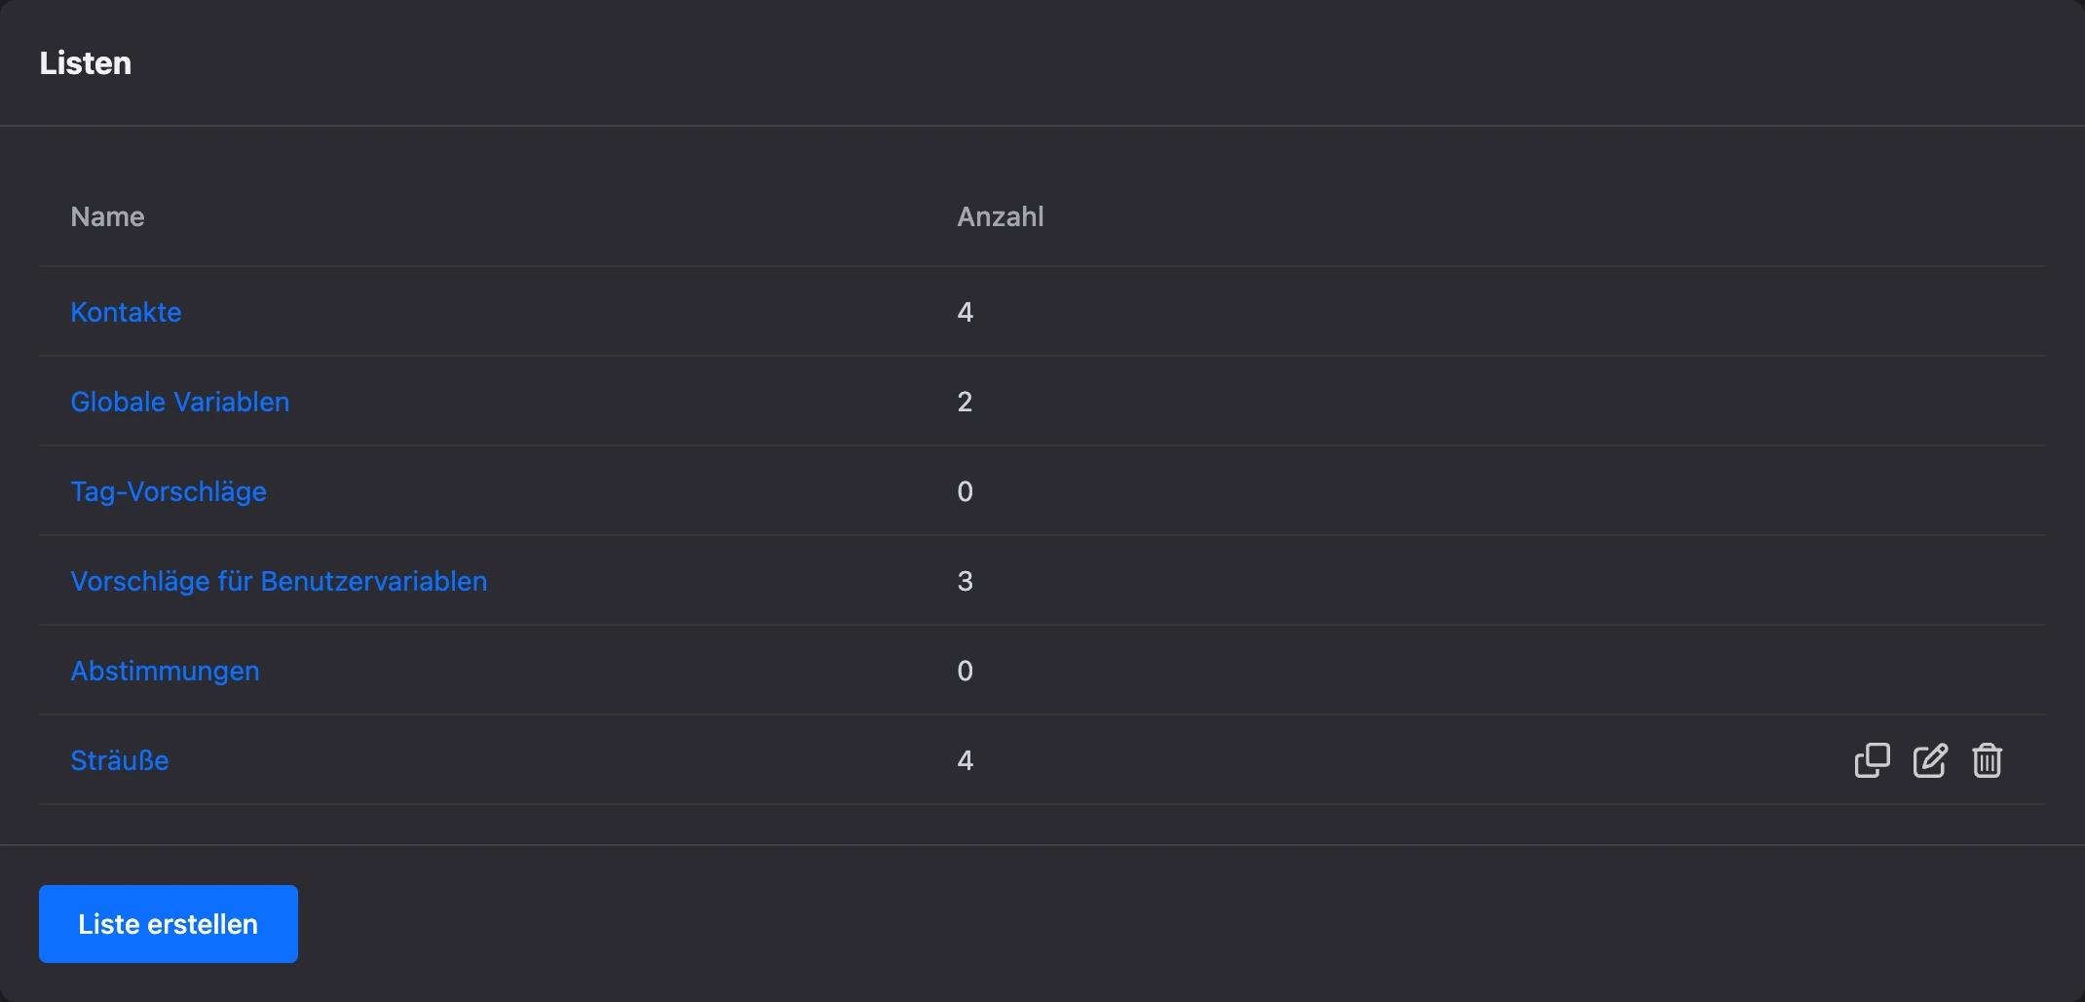View the Abstimmungen list
2085x1002 pixels.
165,671
